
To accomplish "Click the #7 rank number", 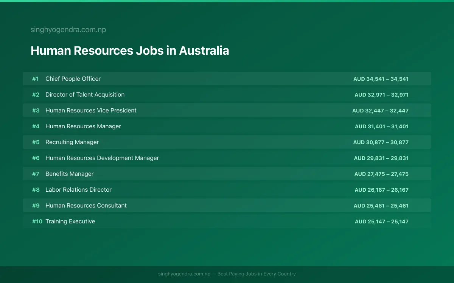I will 36,174.
